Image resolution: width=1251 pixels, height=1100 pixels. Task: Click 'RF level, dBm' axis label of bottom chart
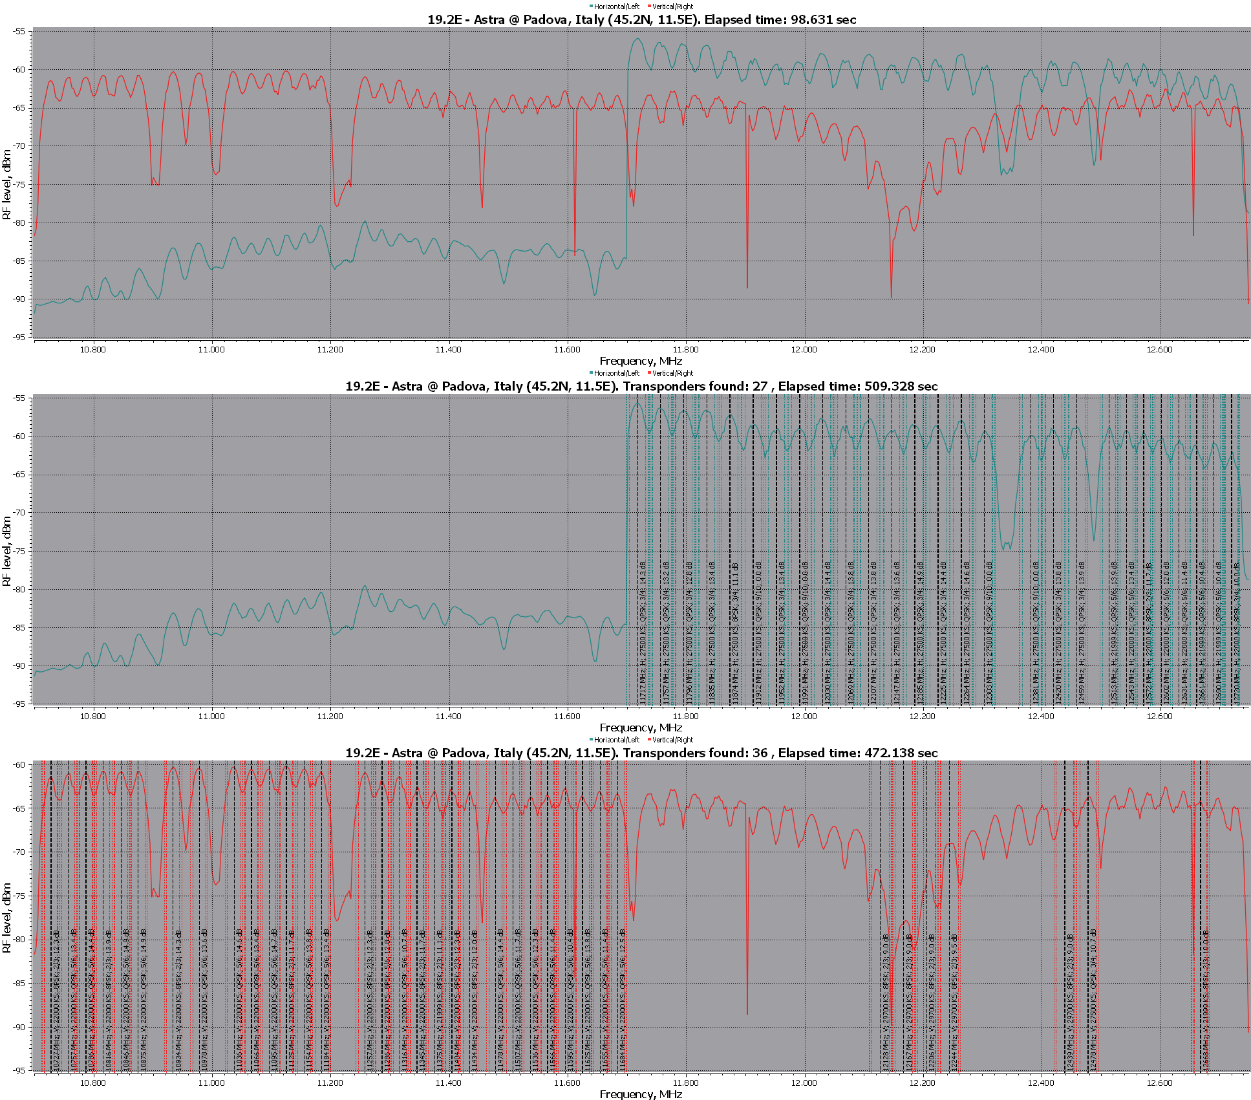point(7,918)
